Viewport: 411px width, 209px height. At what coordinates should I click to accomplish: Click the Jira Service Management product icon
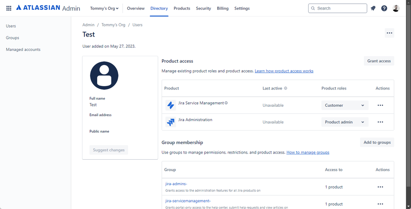[x=171, y=105]
